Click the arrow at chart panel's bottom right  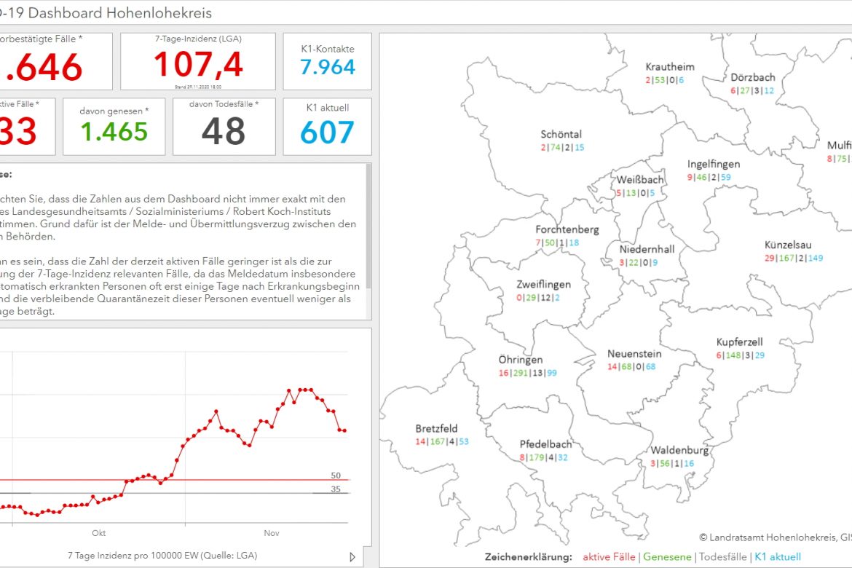pyautogui.click(x=352, y=557)
